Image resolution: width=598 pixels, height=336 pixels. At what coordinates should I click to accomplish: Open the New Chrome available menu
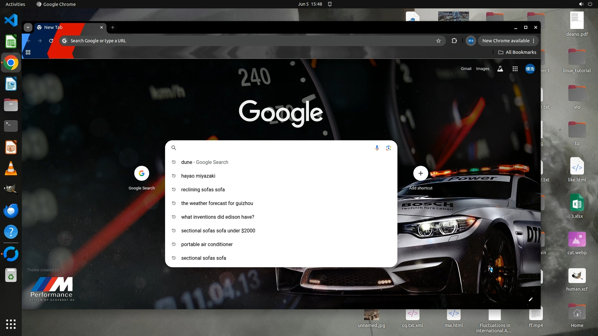[508, 41]
